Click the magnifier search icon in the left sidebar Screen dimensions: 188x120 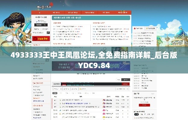pyautogui.click(x=48, y=33)
